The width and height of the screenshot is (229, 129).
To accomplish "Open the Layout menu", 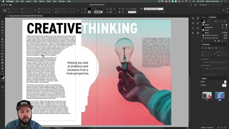I will [28, 1].
